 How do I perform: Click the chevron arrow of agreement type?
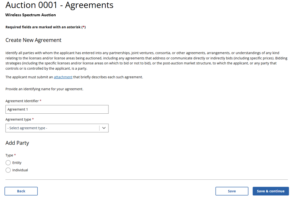click(104, 128)
